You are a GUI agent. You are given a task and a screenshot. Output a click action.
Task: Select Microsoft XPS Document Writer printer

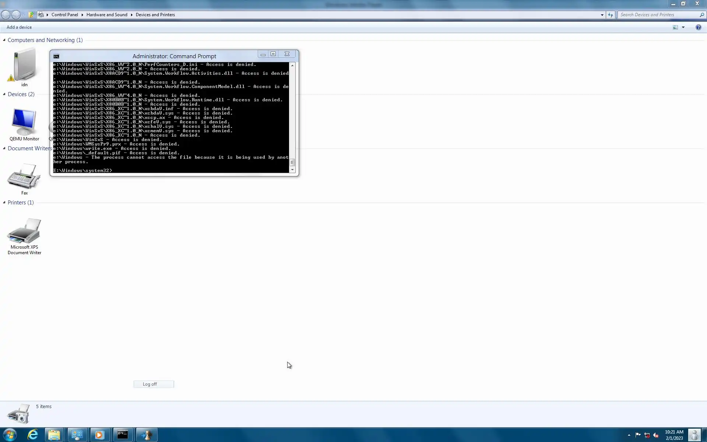tap(24, 231)
